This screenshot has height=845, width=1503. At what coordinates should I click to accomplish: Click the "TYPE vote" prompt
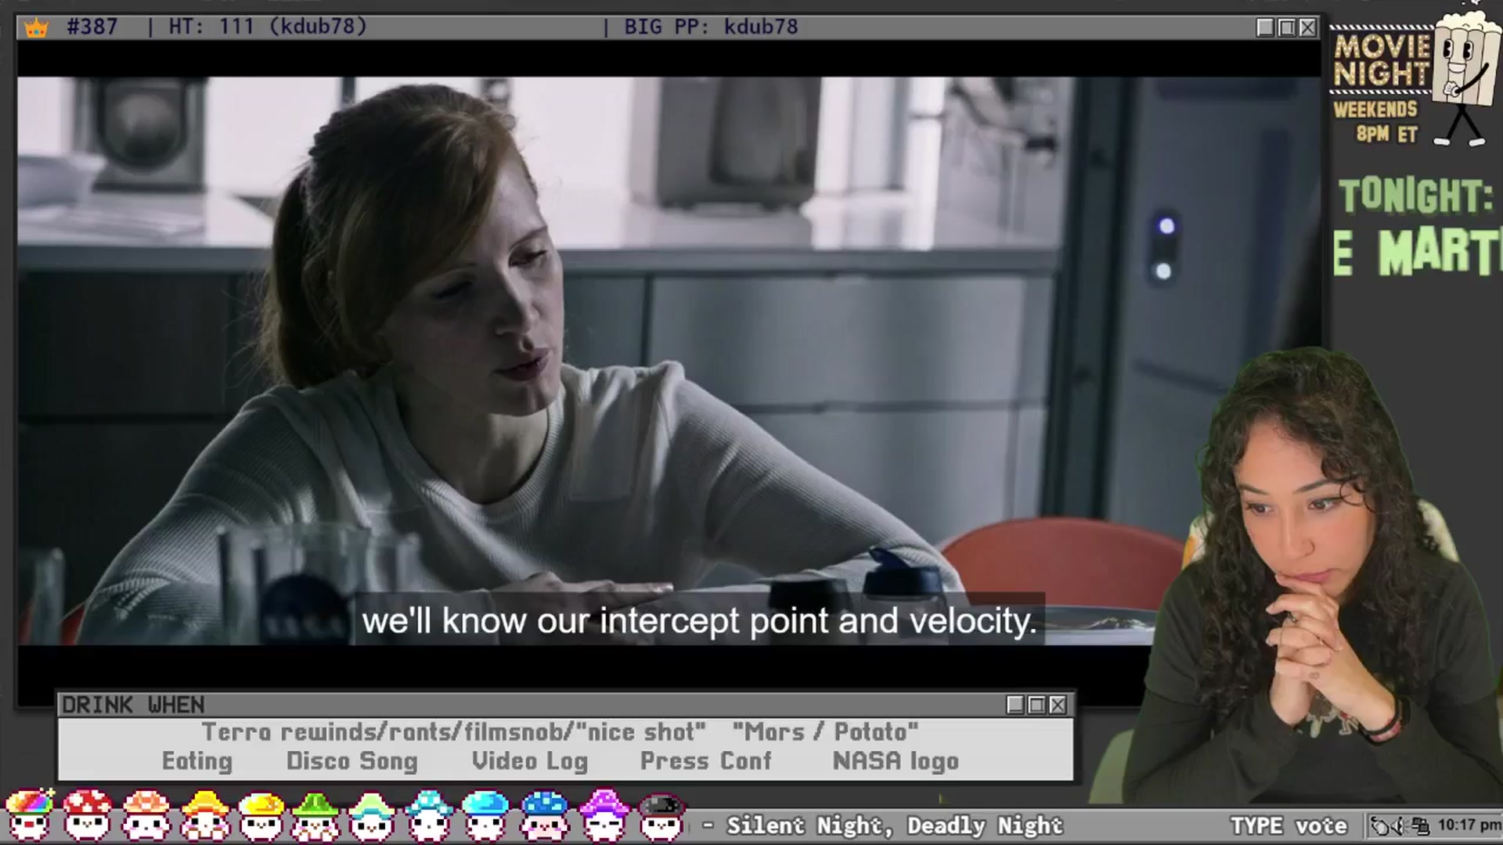pos(1289,825)
